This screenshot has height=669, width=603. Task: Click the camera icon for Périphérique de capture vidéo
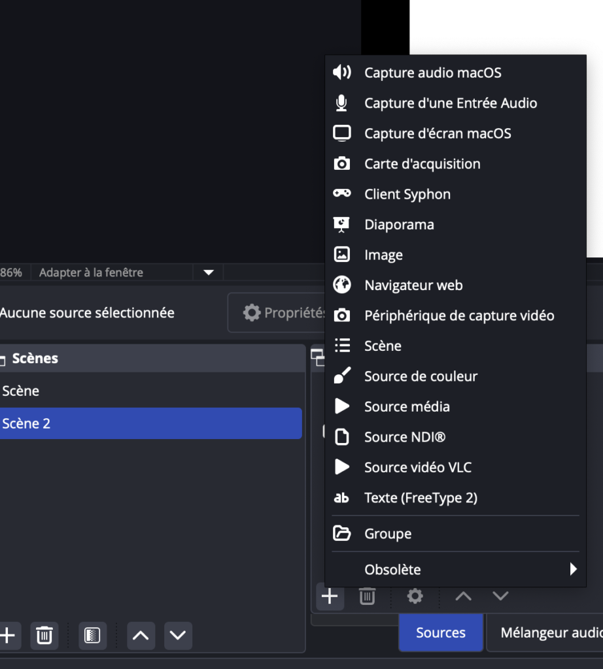(341, 316)
